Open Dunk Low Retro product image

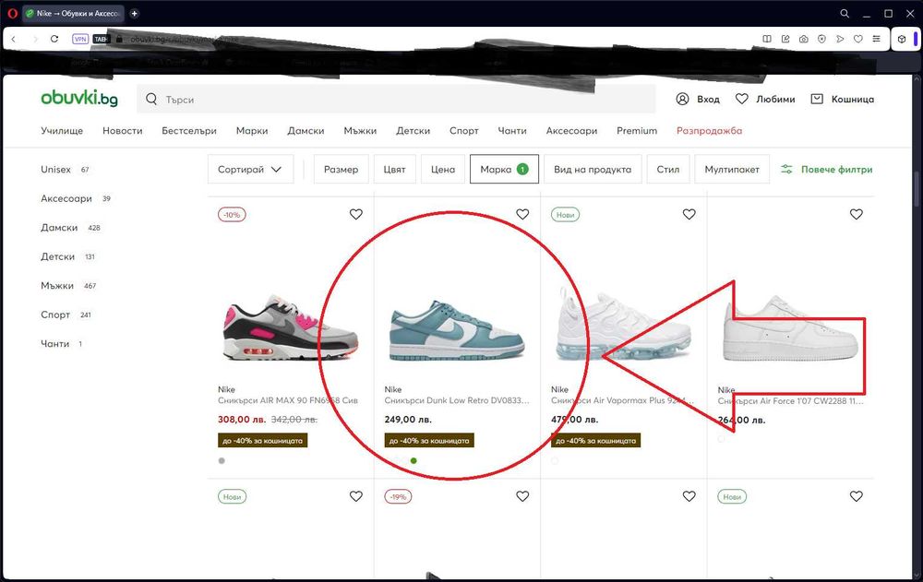point(457,330)
